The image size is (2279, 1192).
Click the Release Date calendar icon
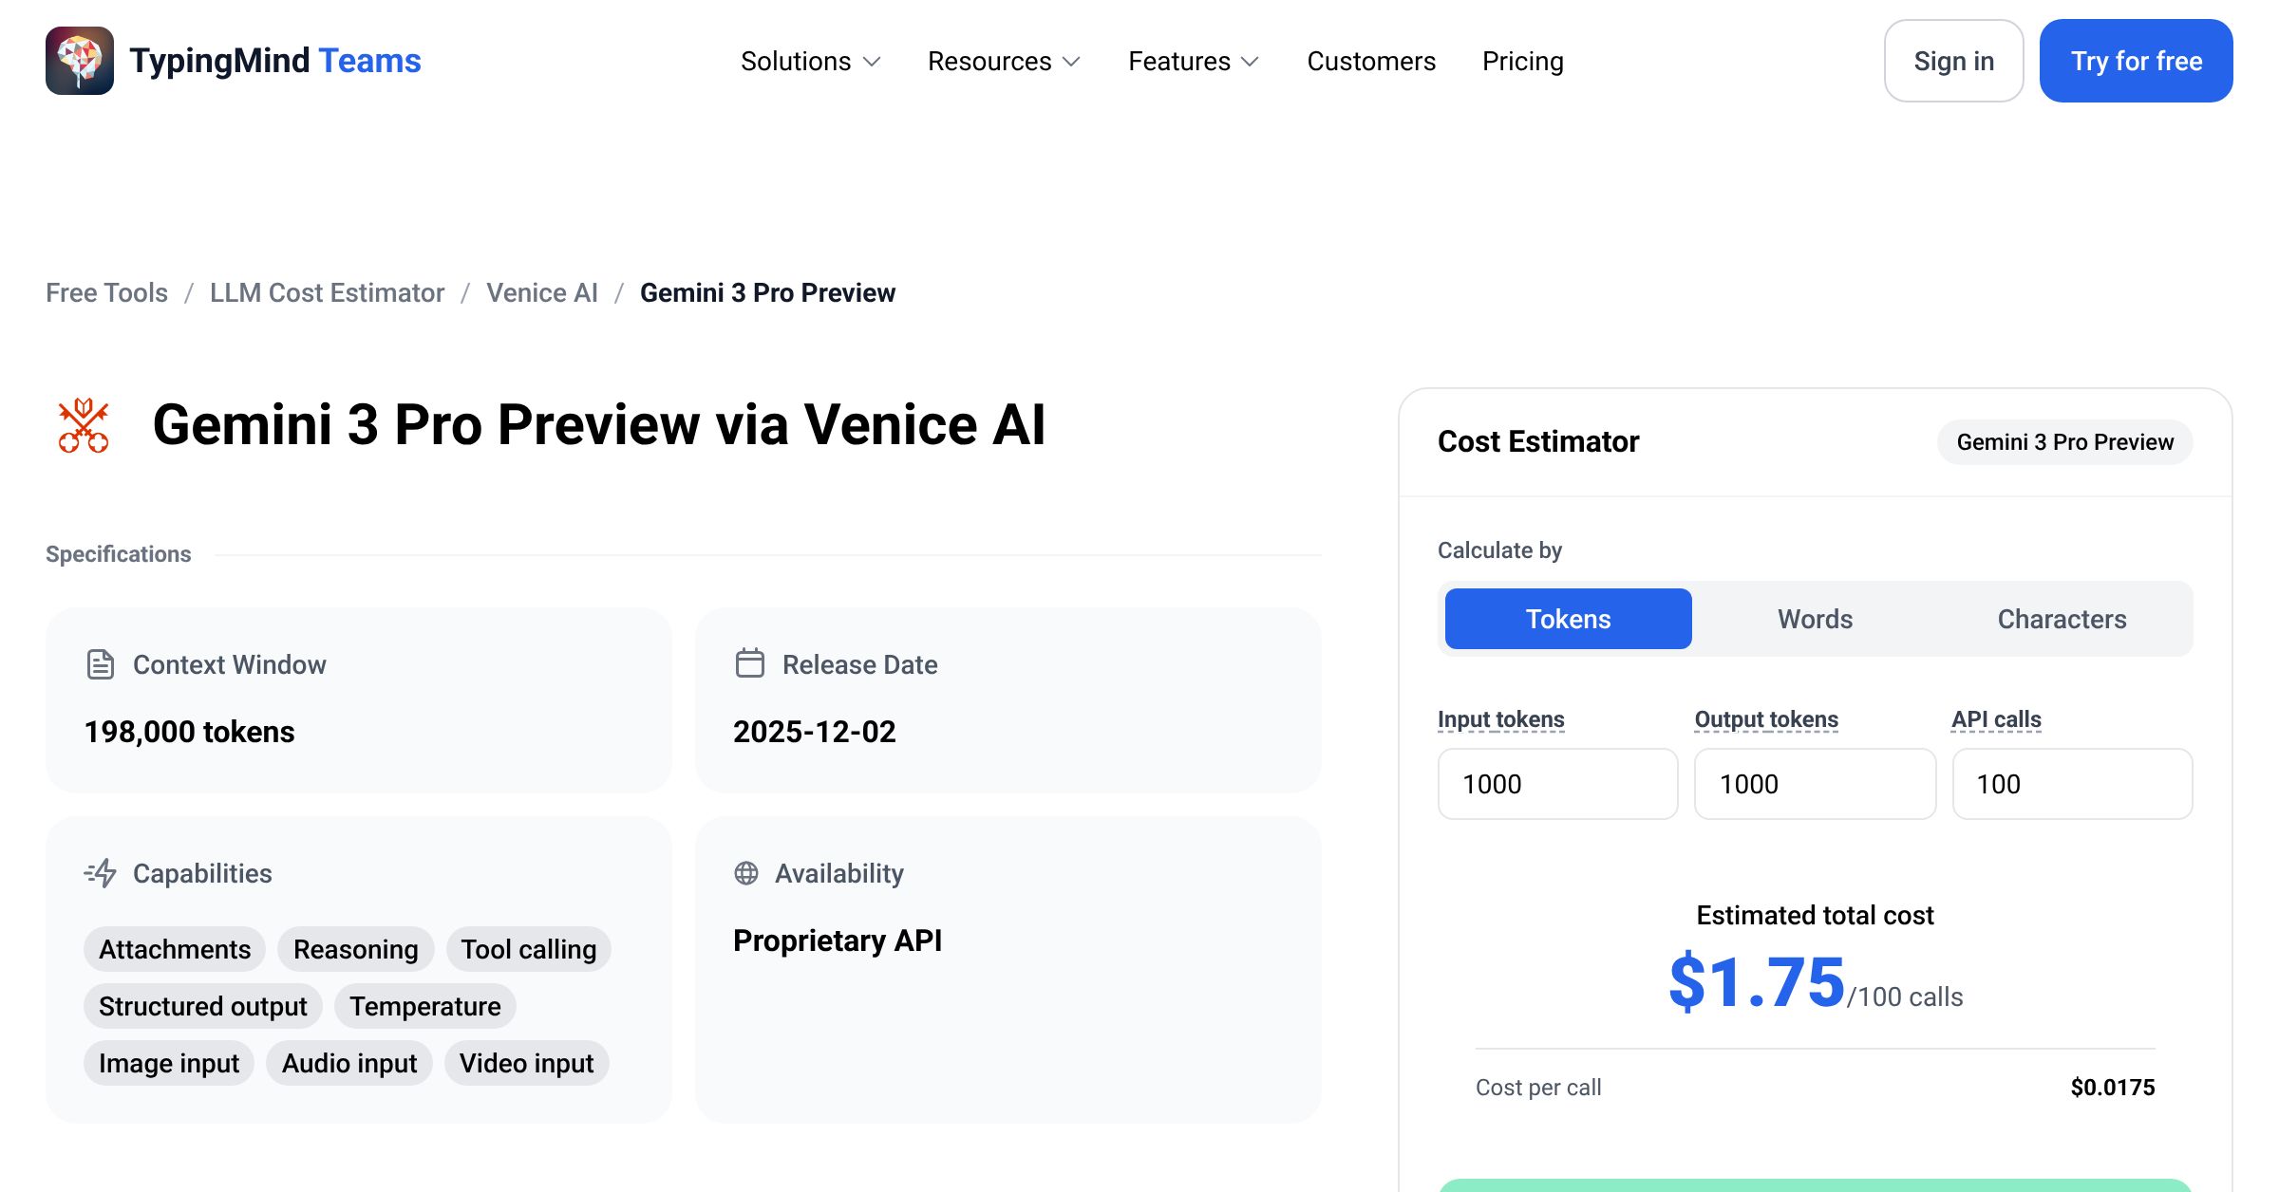pos(749,662)
